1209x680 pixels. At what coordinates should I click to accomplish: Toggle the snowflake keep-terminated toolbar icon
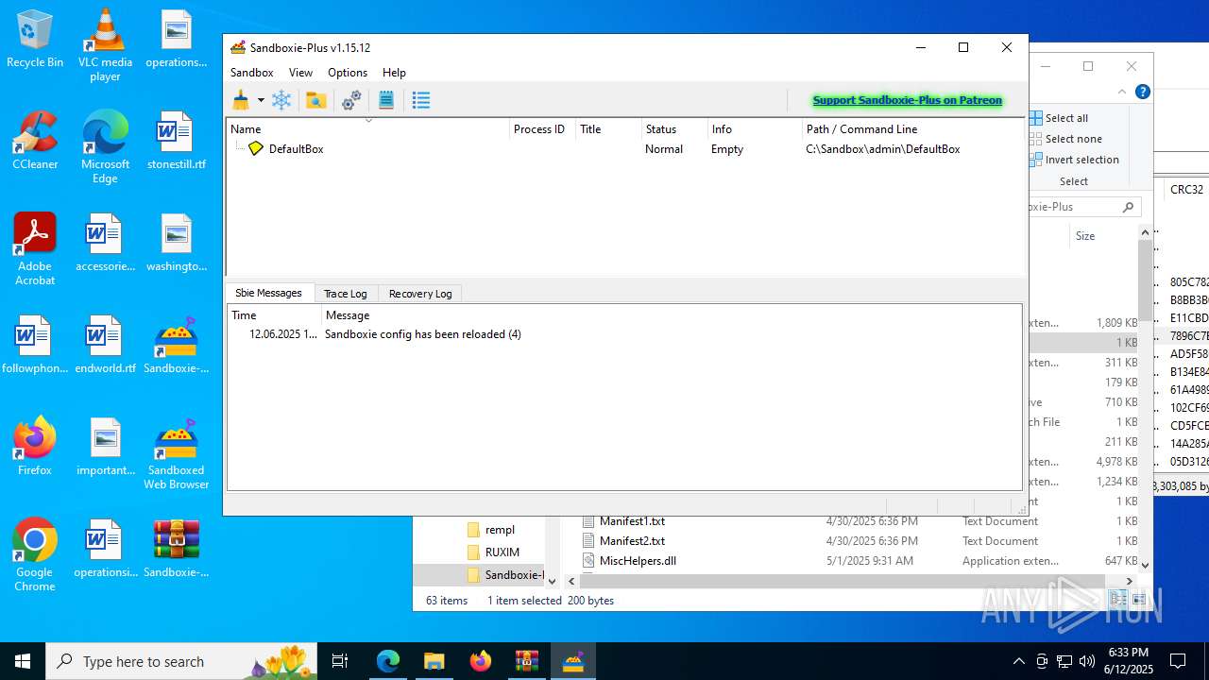coord(281,100)
